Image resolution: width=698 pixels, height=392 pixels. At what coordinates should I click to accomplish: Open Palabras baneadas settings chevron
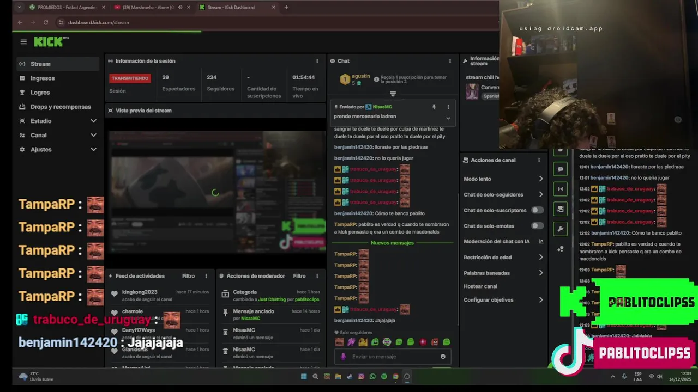pyautogui.click(x=541, y=273)
